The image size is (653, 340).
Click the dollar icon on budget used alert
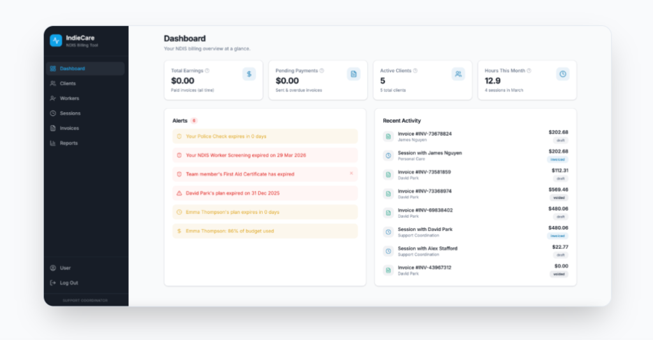click(x=179, y=231)
